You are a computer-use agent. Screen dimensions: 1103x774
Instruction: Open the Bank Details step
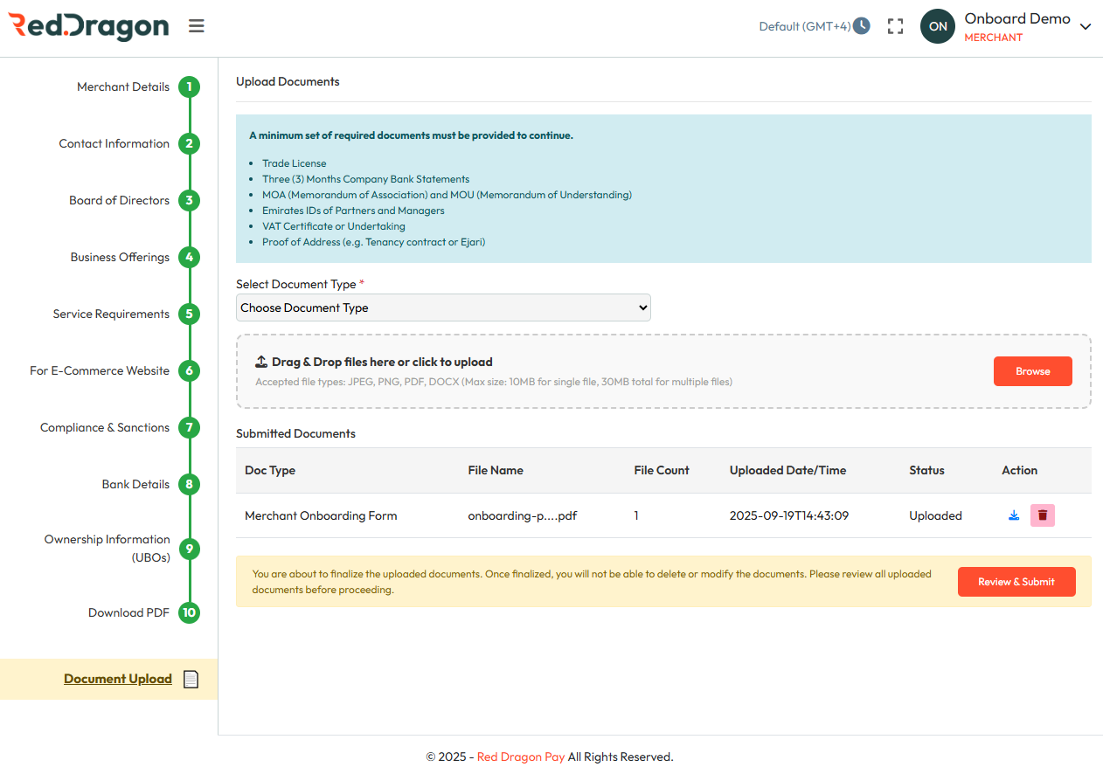click(135, 485)
